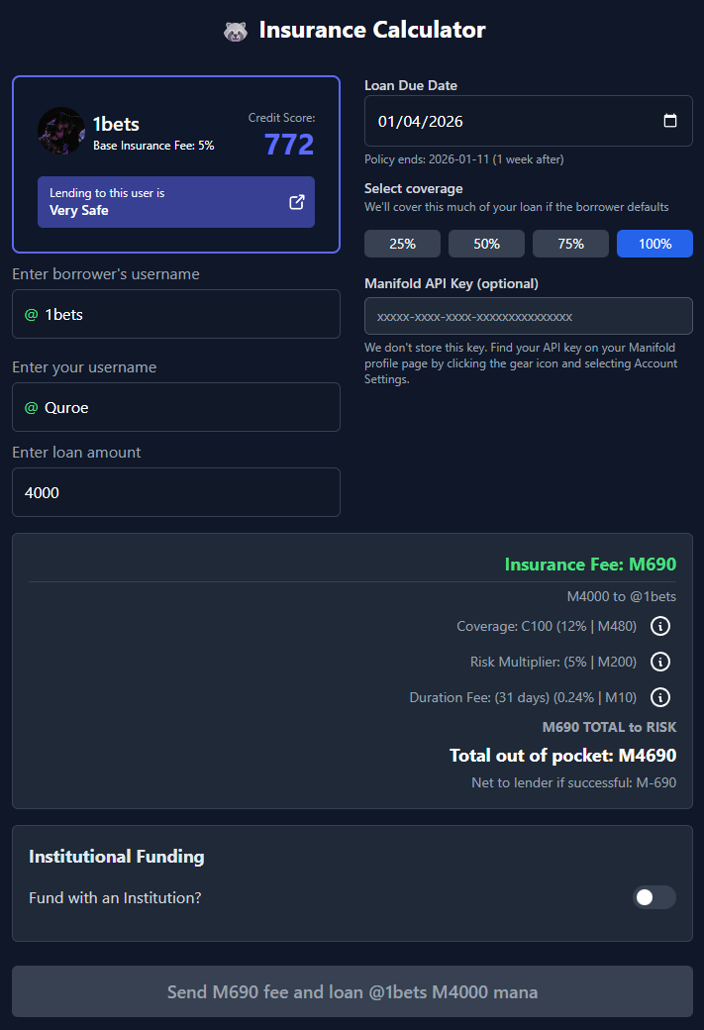Click the Loan Due Date field text
The width and height of the screenshot is (704, 1030).
[x=421, y=122]
